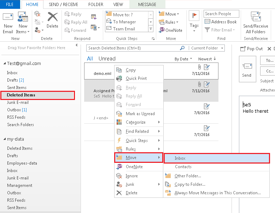This screenshot has width=275, height=213.
Task: Choose Mark as Unread
Action: point(139,114)
